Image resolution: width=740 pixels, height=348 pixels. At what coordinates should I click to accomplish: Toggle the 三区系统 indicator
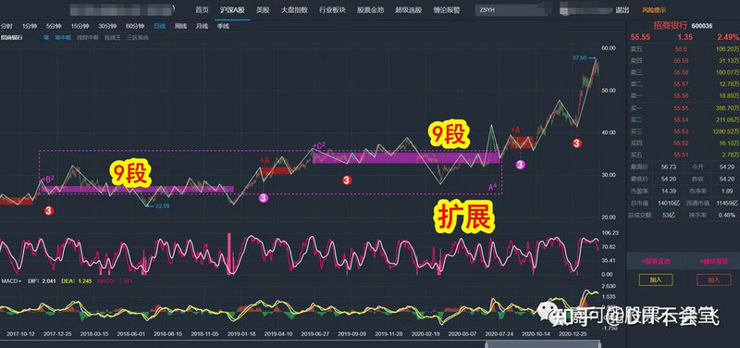tap(137, 37)
